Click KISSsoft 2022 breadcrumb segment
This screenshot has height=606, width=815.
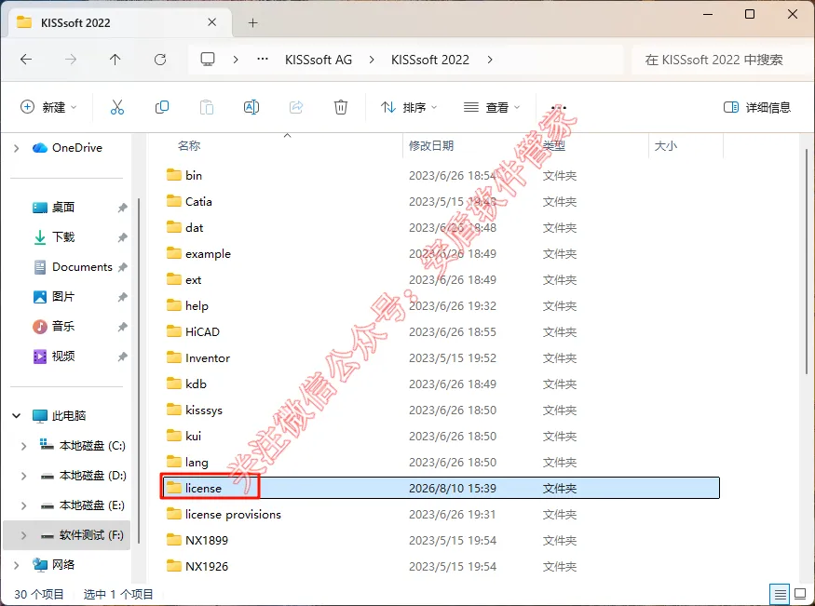(430, 60)
